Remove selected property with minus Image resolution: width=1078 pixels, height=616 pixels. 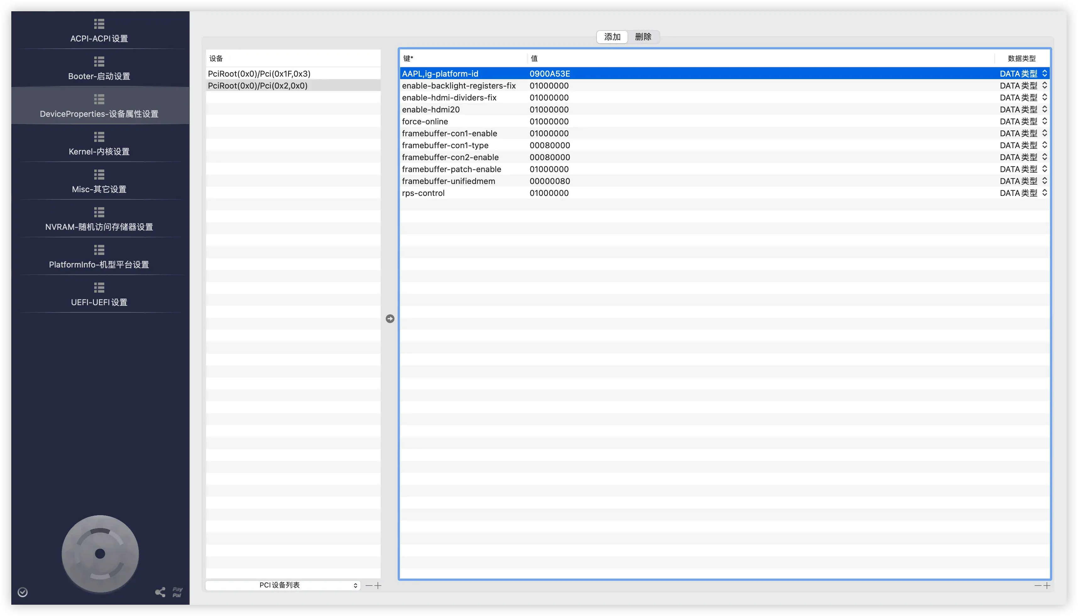(1037, 586)
